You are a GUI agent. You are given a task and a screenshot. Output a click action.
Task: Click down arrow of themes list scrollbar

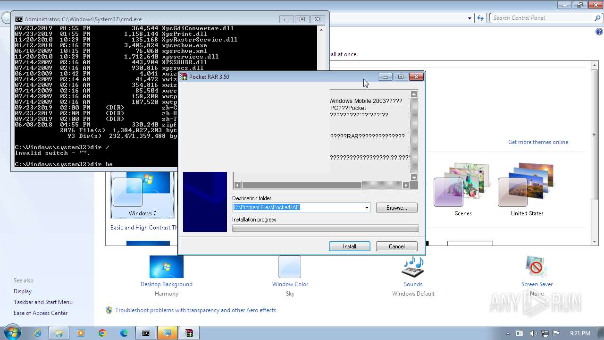[595, 242]
